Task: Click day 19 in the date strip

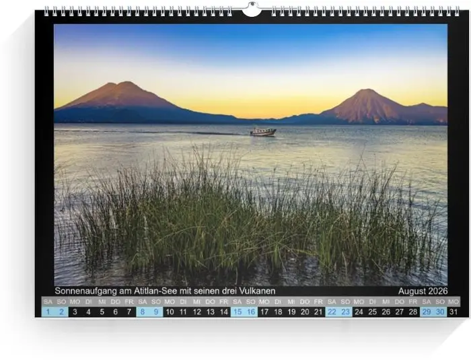Action: pyautogui.click(x=291, y=312)
